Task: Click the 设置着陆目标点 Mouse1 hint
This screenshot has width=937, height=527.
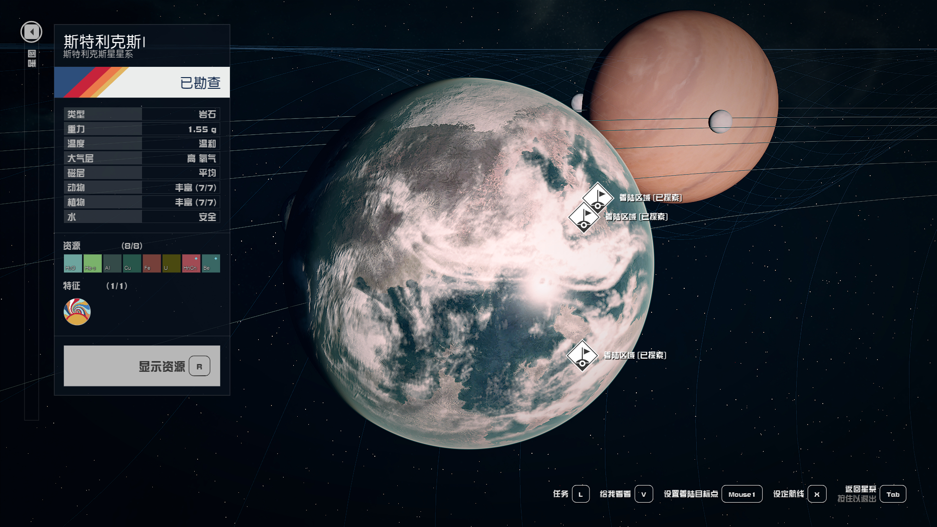Action: pyautogui.click(x=713, y=494)
